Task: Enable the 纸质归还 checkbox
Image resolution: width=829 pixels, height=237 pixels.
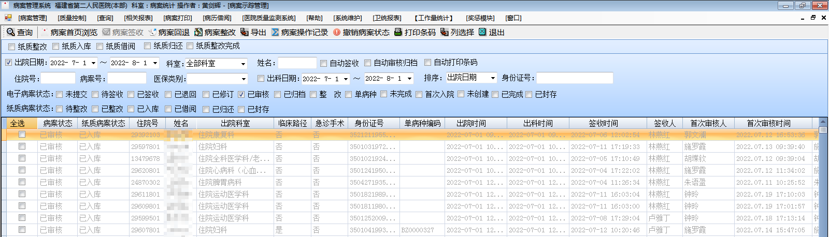Action: [x=147, y=46]
